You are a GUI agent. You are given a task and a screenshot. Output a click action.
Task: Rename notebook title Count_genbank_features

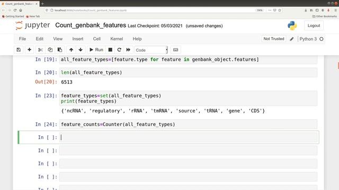point(91,25)
